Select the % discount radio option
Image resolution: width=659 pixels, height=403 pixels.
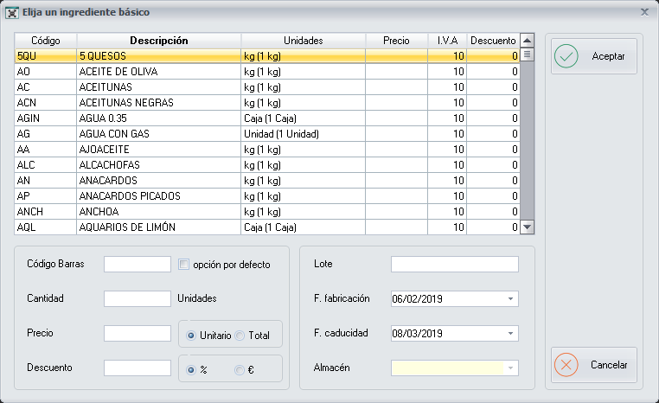click(x=191, y=369)
